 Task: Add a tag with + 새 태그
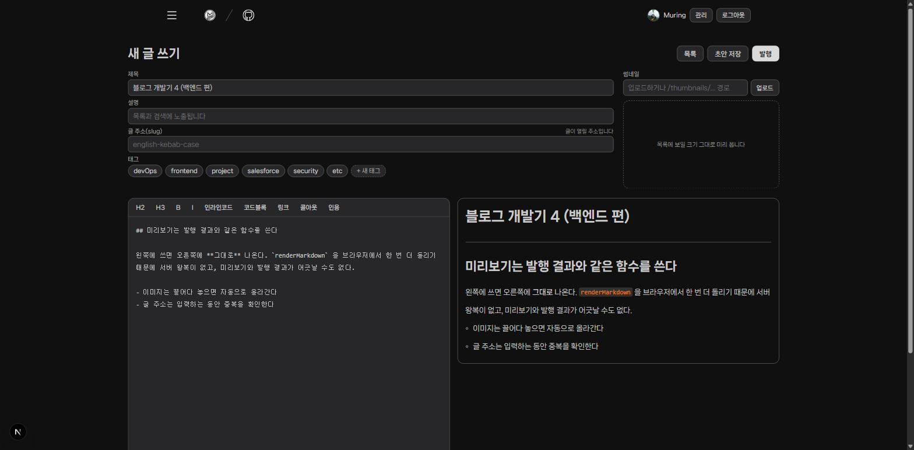point(368,171)
